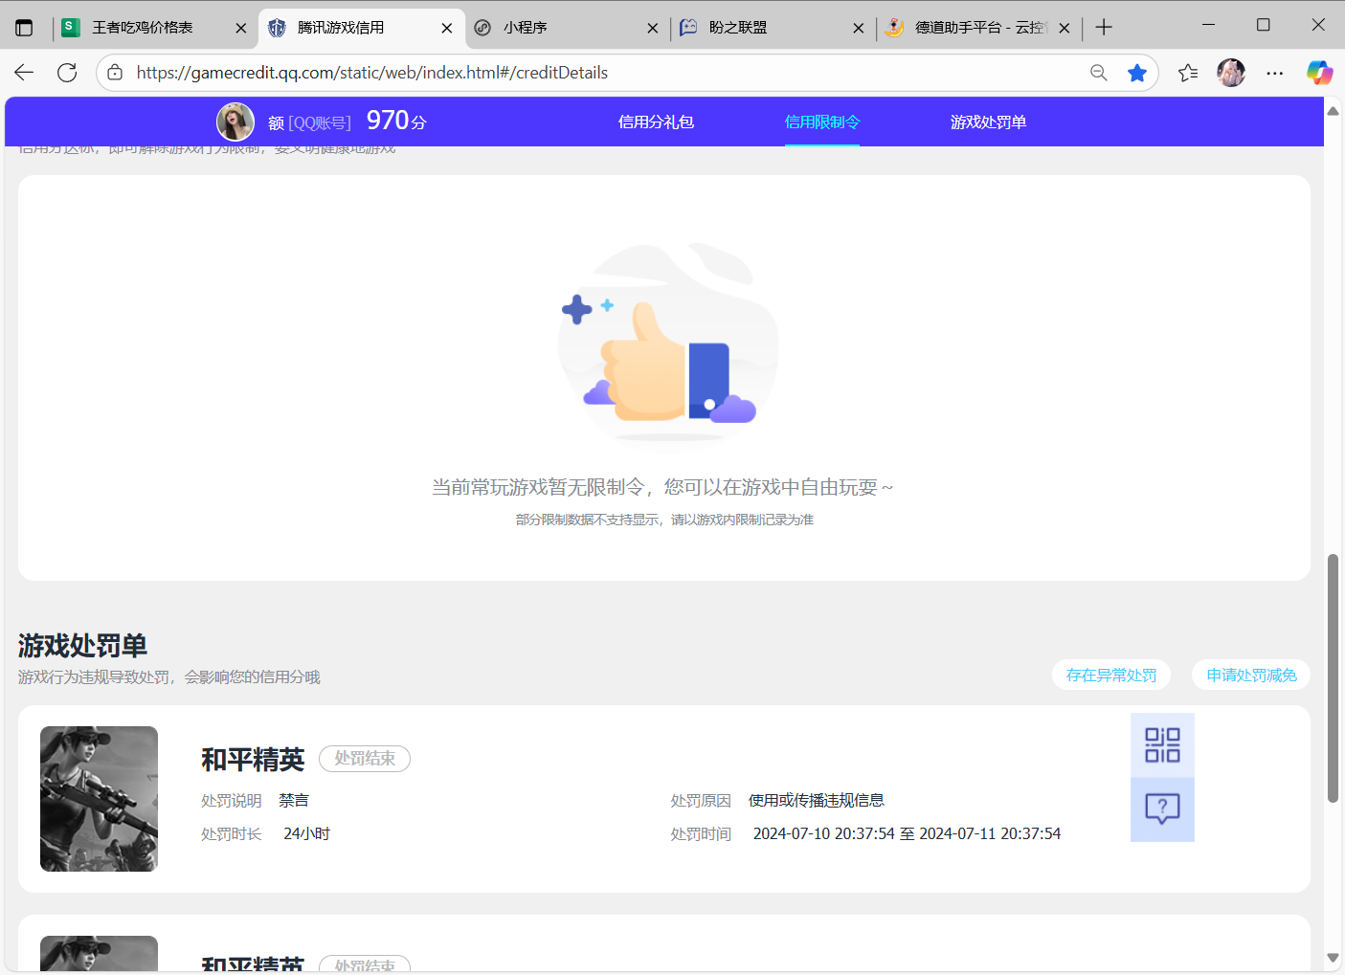The height and width of the screenshot is (975, 1345).
Task: Close the 小程序 tab
Action: click(653, 28)
